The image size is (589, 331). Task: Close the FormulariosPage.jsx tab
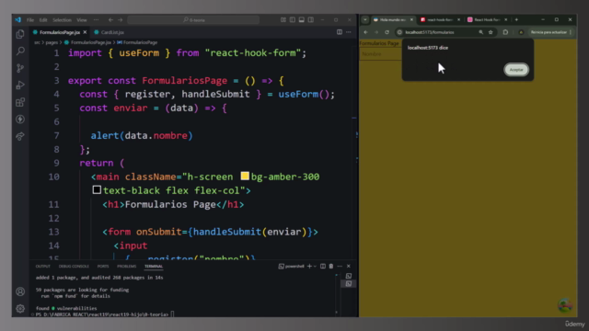(x=85, y=32)
